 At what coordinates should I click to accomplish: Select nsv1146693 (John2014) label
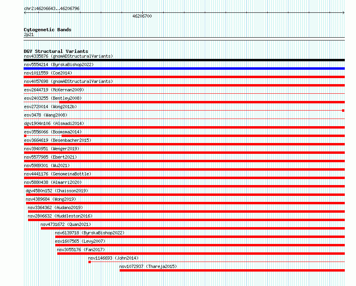(113, 258)
